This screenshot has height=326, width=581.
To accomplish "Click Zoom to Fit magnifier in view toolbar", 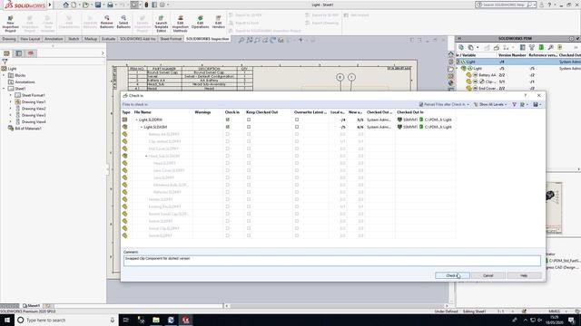I will point(241,40).
